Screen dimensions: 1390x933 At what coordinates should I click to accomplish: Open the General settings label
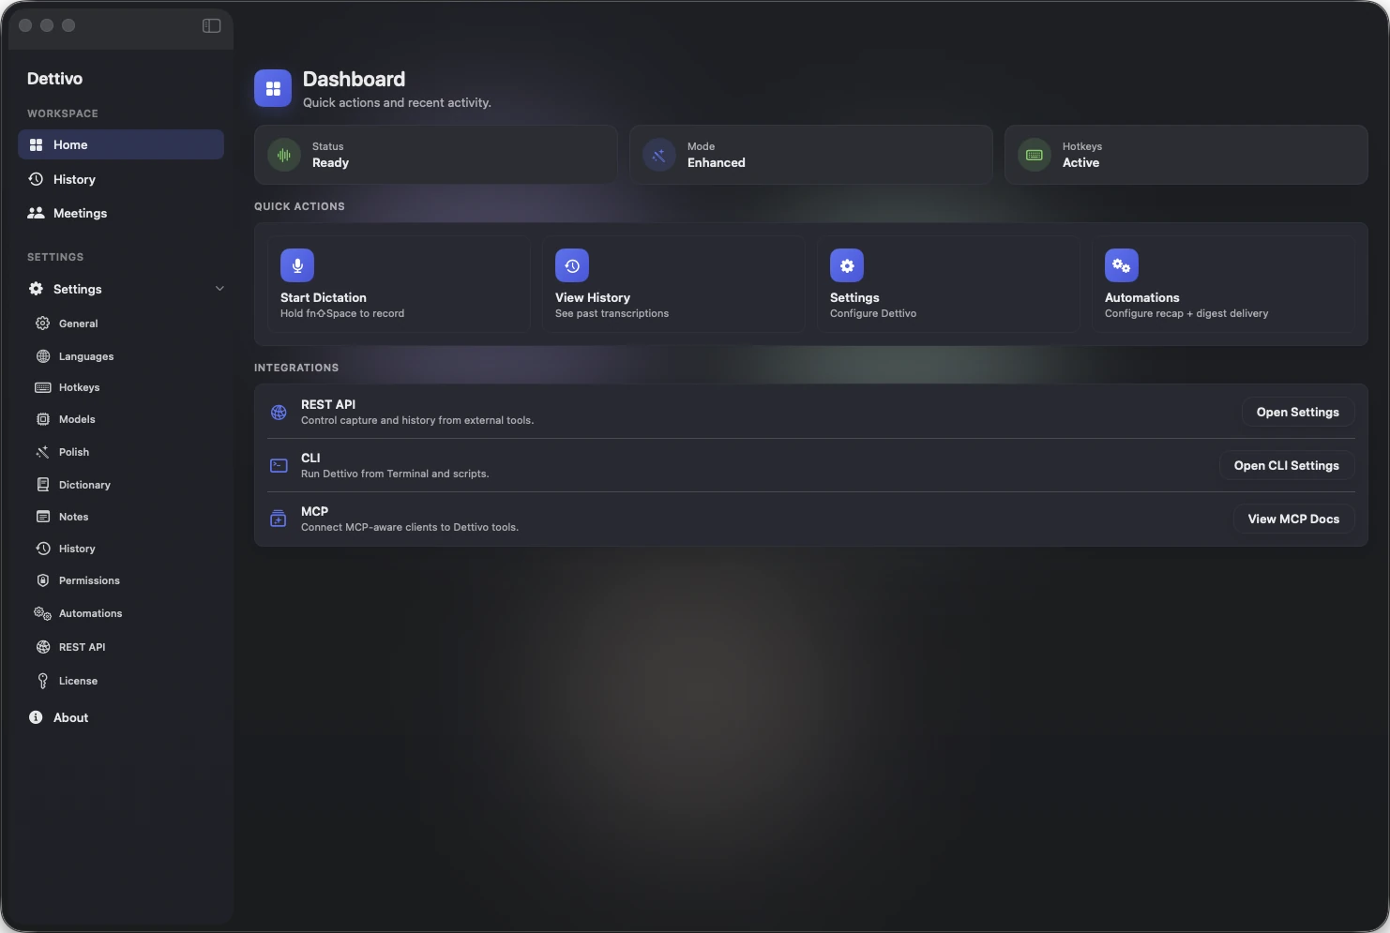pos(78,324)
